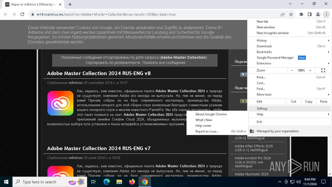Click Chrome icon on taskbar
Screen dimensions: 332x187
(145, 182)
